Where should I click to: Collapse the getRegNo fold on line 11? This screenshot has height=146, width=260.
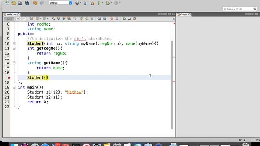coord(14,48)
